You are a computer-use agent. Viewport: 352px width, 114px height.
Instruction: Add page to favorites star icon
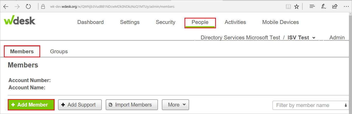tap(297, 6)
